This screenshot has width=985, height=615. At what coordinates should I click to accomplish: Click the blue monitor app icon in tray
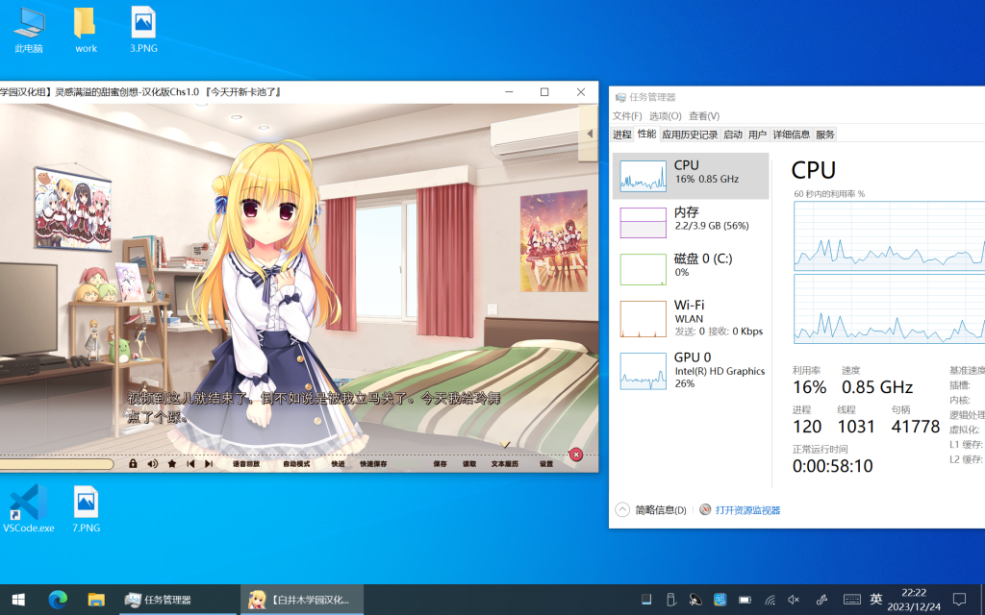(x=720, y=600)
